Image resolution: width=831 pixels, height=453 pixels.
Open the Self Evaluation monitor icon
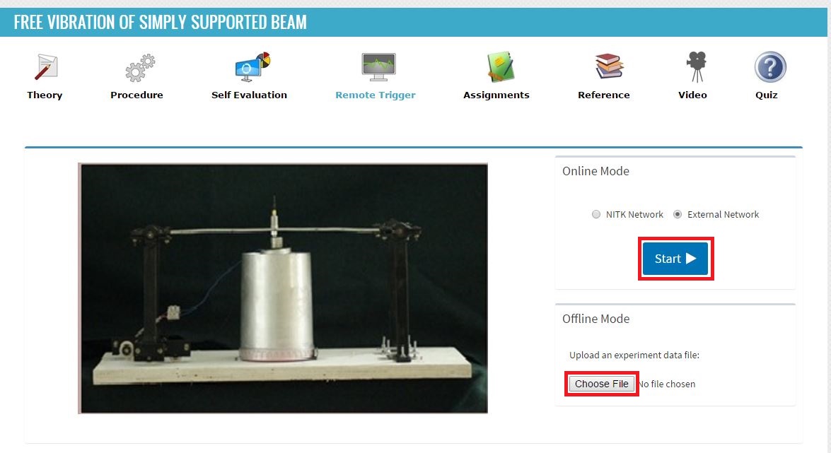(x=252, y=66)
